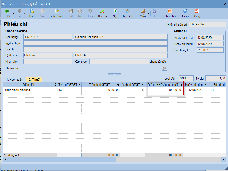Open the Mẫu template tool
The width and height of the screenshot is (228, 171).
[143, 13]
